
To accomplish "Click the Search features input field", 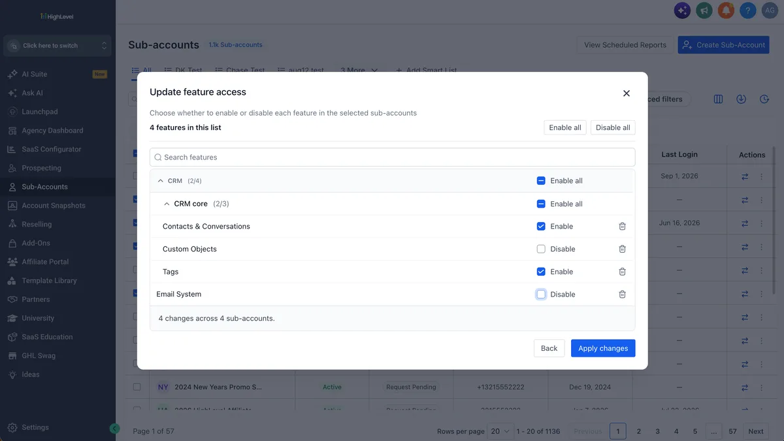I will click(392, 157).
